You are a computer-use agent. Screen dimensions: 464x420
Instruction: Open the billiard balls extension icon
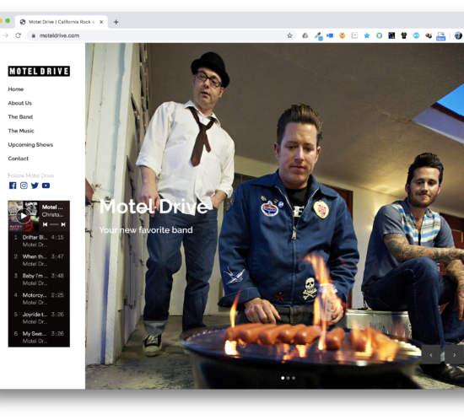click(x=429, y=35)
